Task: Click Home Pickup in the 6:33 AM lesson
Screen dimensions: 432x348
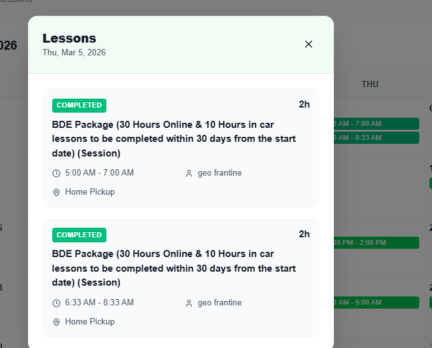Action: pyautogui.click(x=90, y=322)
